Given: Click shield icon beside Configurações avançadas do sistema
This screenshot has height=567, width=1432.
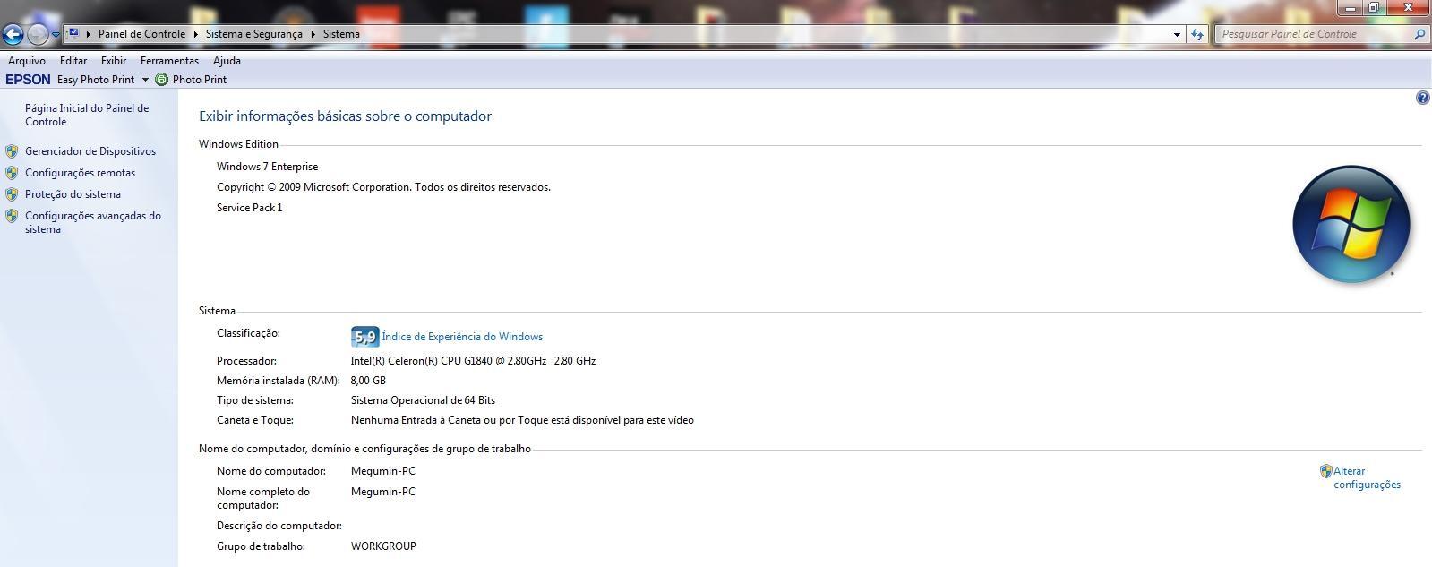Looking at the screenshot, I should [x=12, y=216].
